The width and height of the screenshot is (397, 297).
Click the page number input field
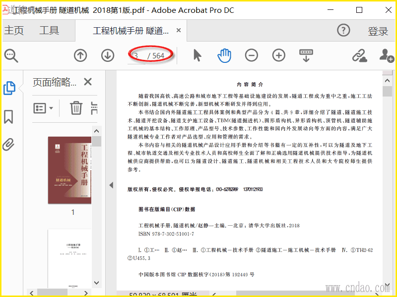[136, 56]
